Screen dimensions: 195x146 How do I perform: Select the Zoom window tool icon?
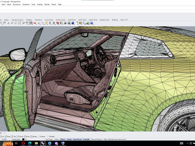pos(16,23)
